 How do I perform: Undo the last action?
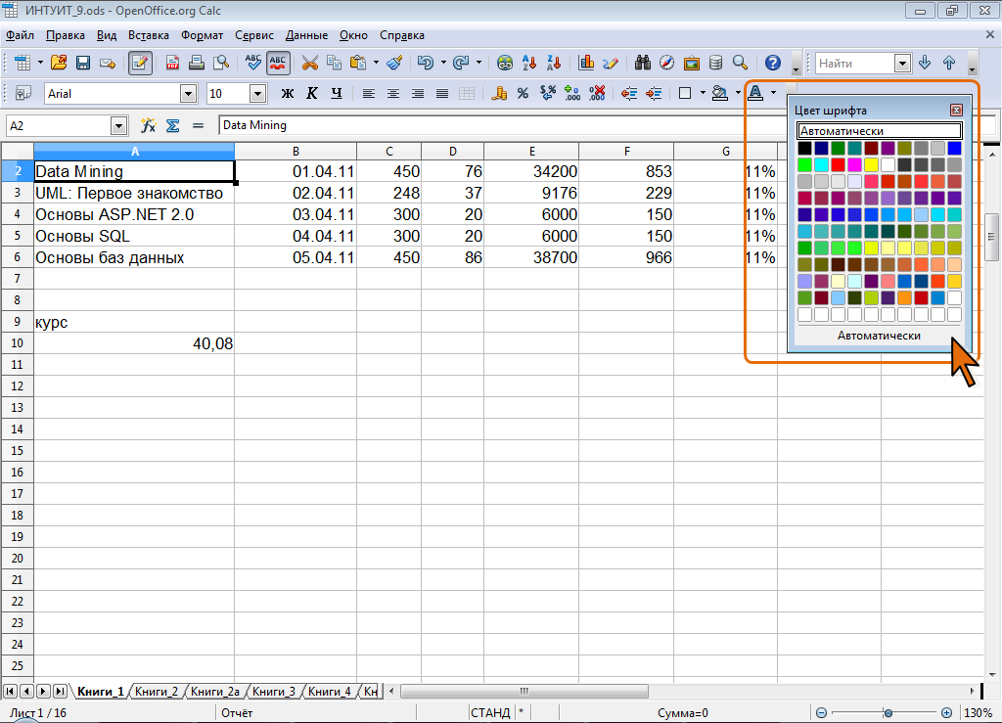tap(425, 63)
